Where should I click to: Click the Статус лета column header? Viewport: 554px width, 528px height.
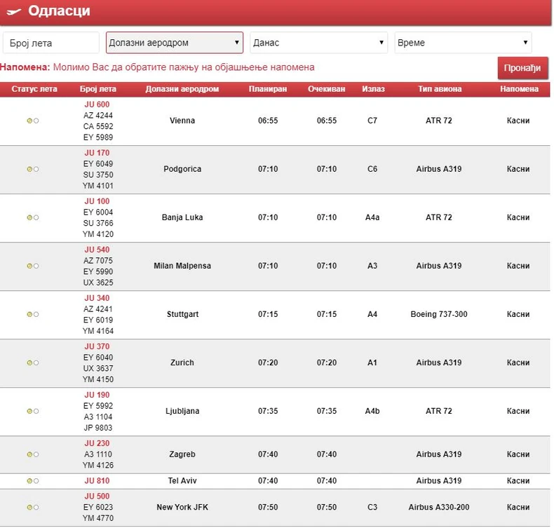point(34,89)
